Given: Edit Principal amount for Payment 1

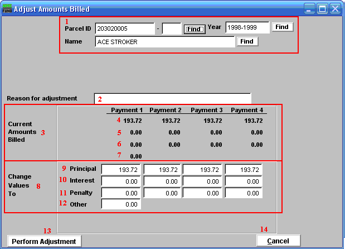Looking at the screenshot, I should [121, 169].
